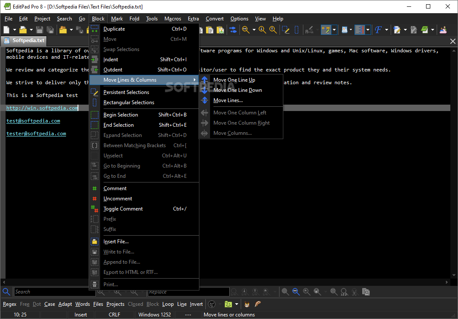Choose Move Lines... from submenu
Viewport: 458px width, 319px height.
228,100
